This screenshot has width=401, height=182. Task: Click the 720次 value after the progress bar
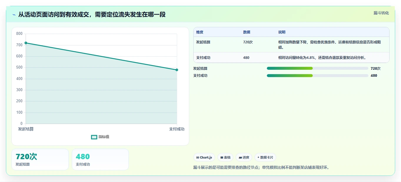pos(375,69)
